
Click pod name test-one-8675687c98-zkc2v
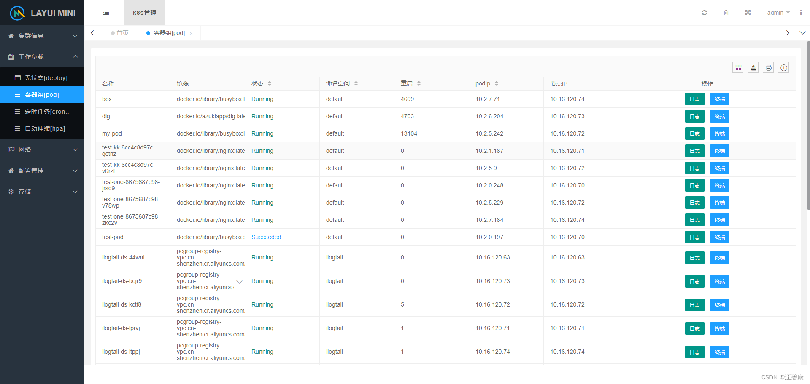131,220
